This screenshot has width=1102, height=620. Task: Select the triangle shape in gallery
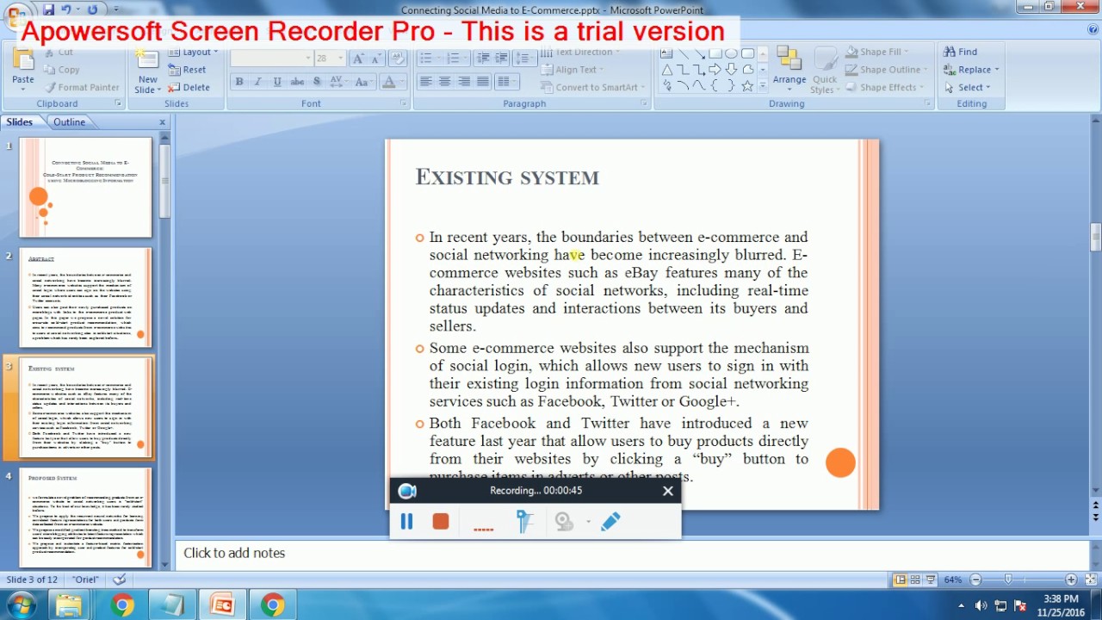tap(666, 70)
